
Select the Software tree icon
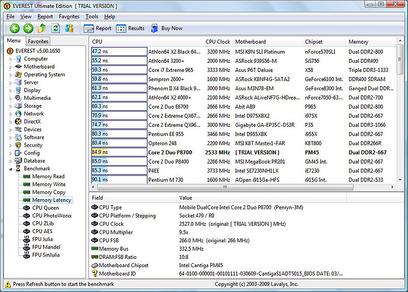pos(18,137)
